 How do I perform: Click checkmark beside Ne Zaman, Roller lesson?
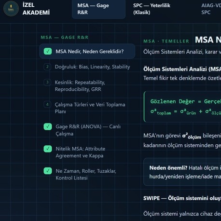pyautogui.click(x=48, y=171)
